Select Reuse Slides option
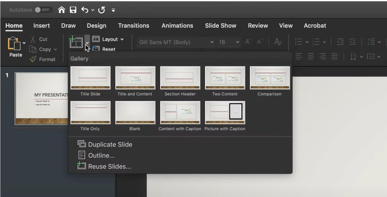The height and width of the screenshot is (197, 387). 109,166
